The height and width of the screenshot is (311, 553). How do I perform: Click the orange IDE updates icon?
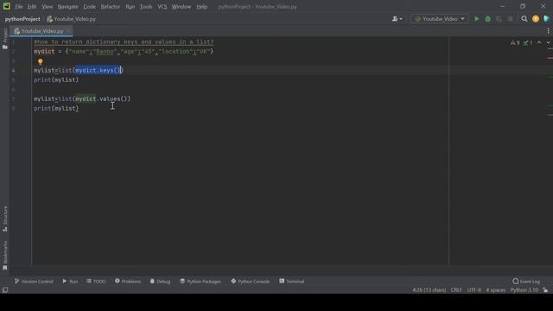tap(536, 19)
